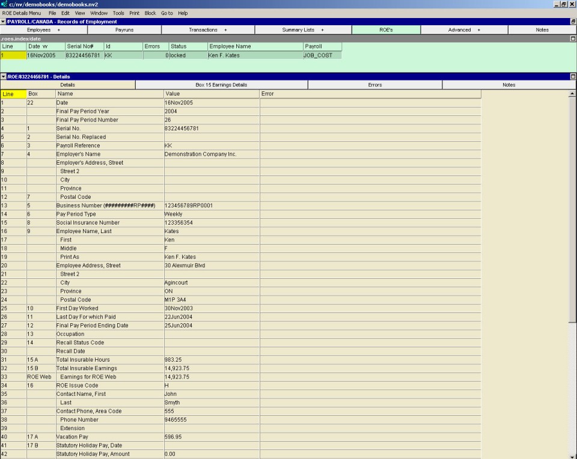Image resolution: width=577 pixels, height=459 pixels.
Task: Open the Payruns section
Action: [124, 29]
